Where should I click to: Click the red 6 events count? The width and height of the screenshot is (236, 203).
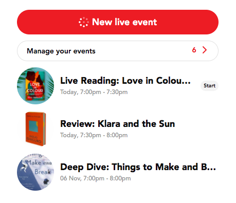point(194,50)
